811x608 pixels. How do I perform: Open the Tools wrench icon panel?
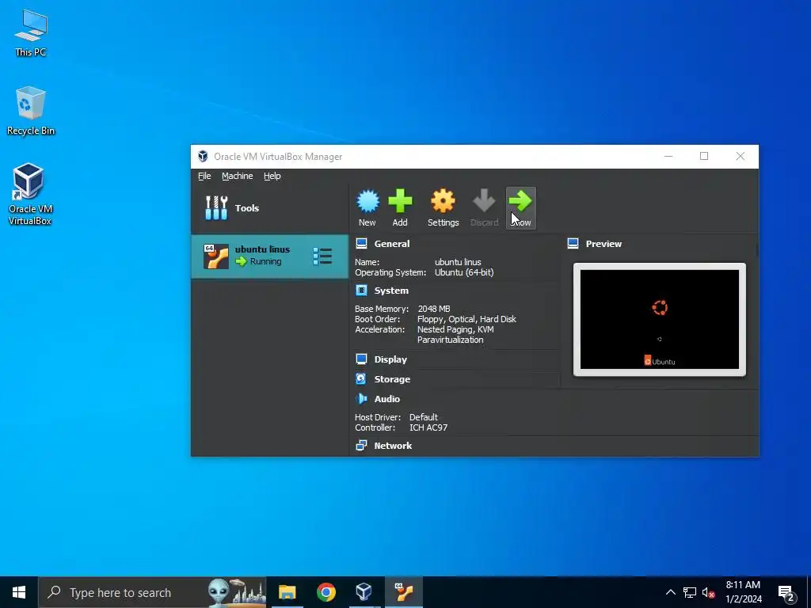216,208
